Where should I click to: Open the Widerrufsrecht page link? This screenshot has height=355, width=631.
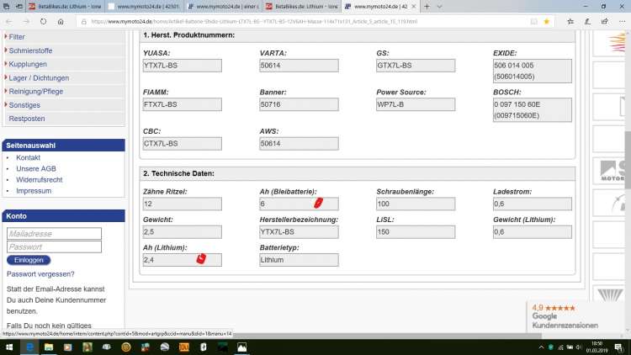(x=39, y=180)
